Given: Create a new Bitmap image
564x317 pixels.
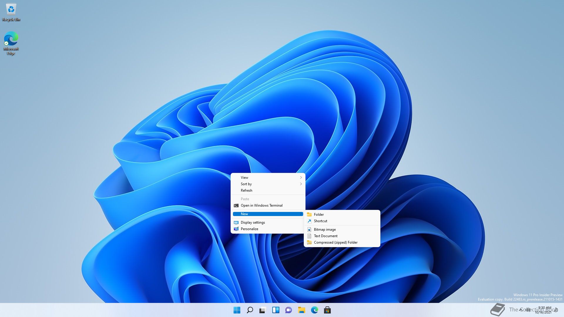Looking at the screenshot, I should [342, 230].
